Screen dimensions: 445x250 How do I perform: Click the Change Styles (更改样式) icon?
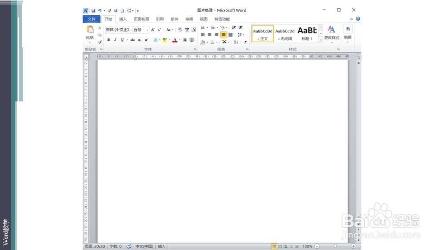coord(331,32)
